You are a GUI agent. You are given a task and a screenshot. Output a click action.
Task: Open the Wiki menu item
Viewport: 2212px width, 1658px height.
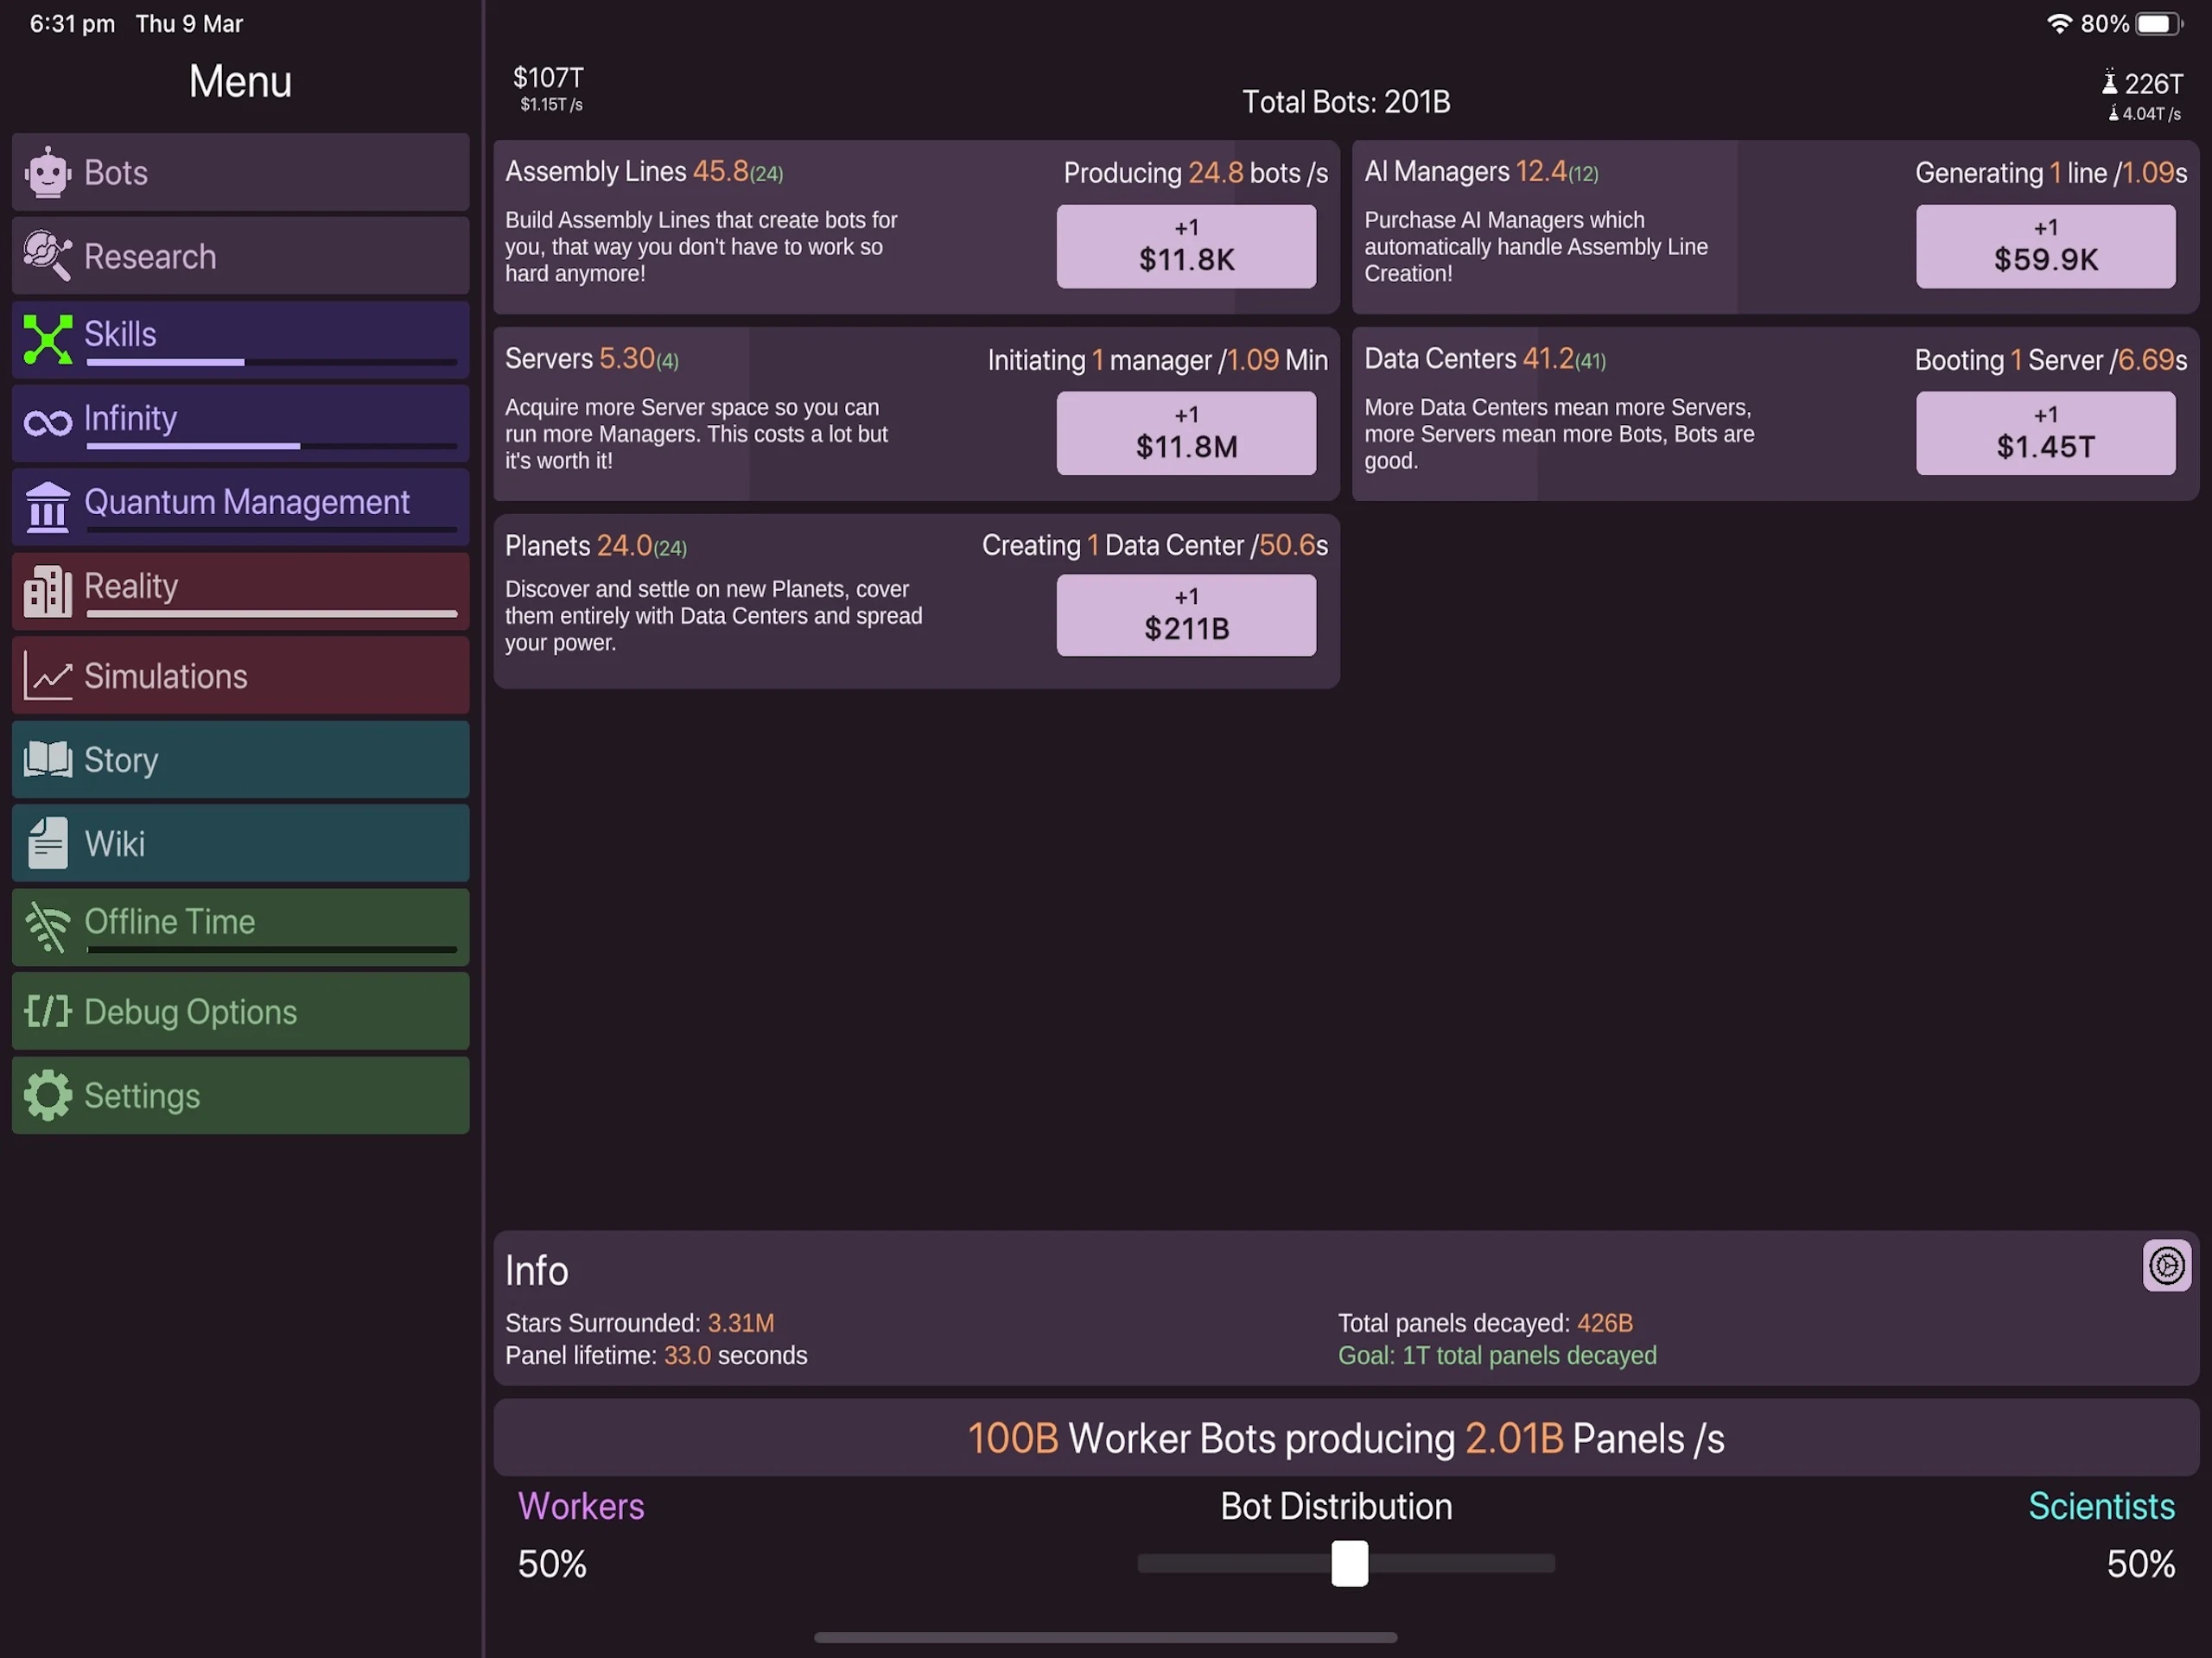click(240, 844)
